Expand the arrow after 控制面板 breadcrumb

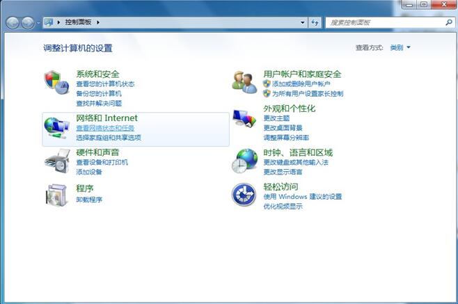[99, 22]
